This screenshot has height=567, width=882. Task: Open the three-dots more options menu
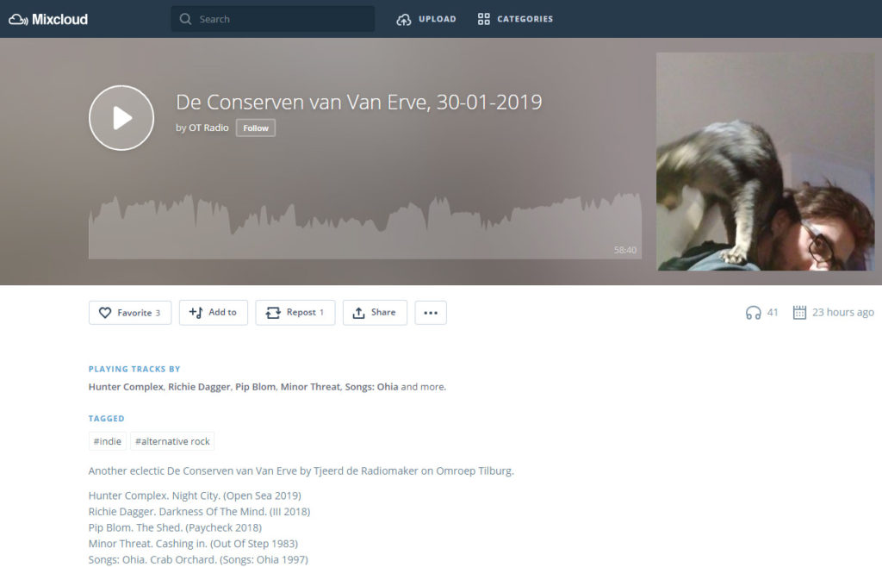(431, 313)
